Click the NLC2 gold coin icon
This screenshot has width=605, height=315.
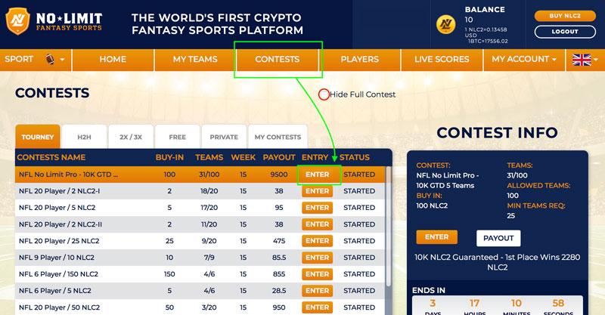[x=446, y=24]
